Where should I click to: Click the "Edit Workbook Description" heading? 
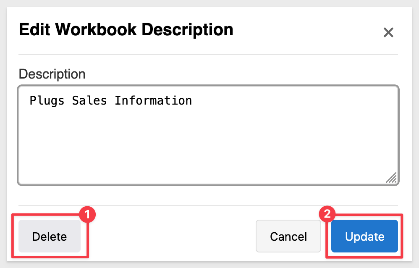click(126, 29)
